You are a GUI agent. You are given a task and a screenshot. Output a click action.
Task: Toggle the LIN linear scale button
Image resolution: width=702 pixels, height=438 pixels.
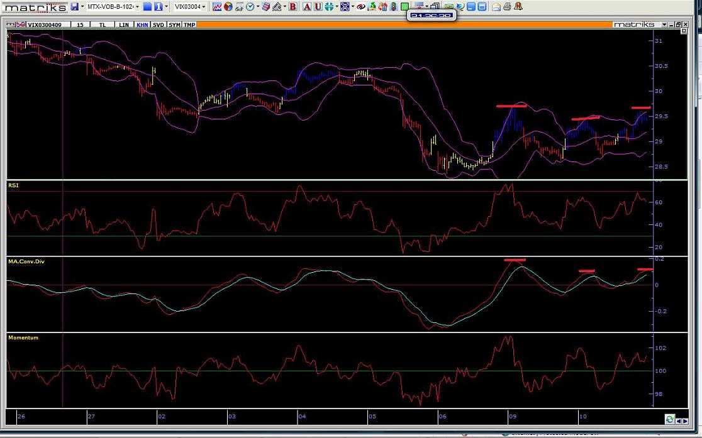(124, 25)
